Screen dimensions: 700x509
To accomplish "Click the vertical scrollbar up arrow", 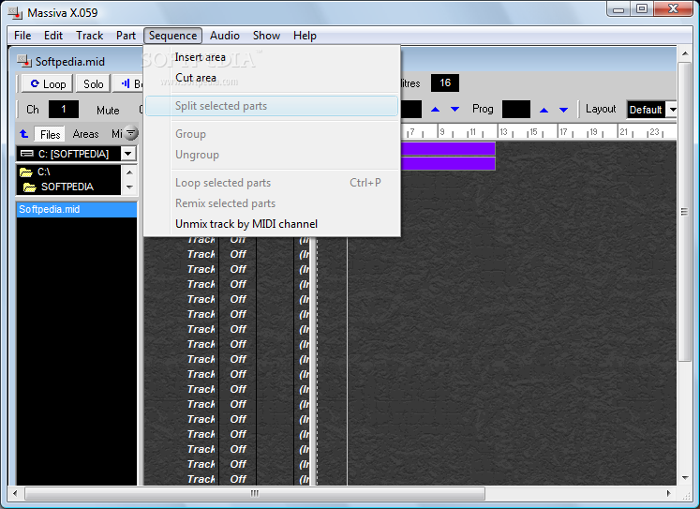I will point(685,53).
